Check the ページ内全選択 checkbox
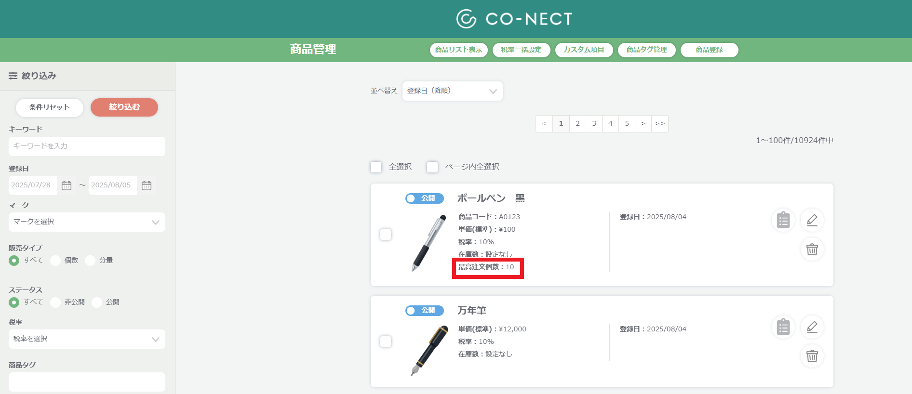The image size is (912, 394). point(432,167)
